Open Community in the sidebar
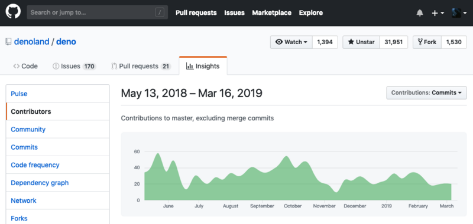This screenshot has width=473, height=224. 57,129
